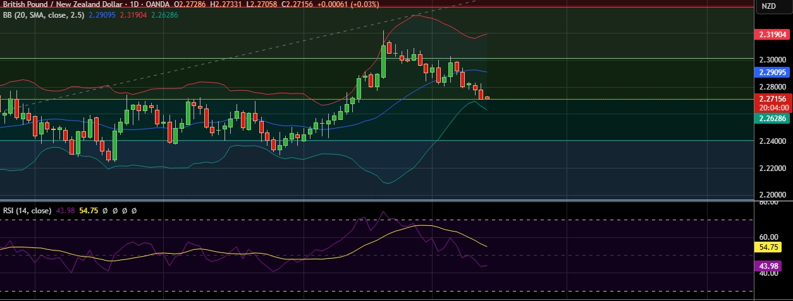
Task: Click the red 2.31904 price axis label
Action: 772,36
